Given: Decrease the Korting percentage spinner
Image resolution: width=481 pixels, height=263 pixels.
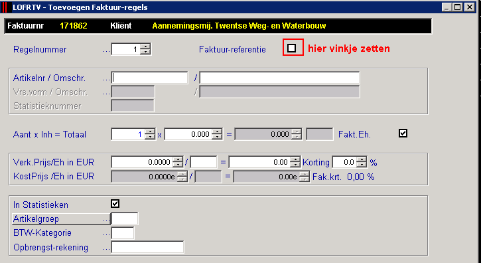Looking at the screenshot, I should point(362,165).
